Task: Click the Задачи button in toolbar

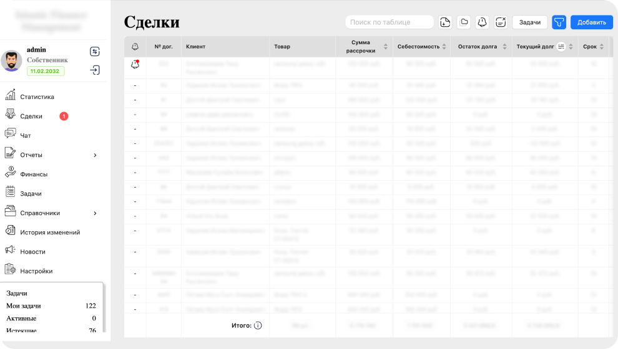Action: 529,22
